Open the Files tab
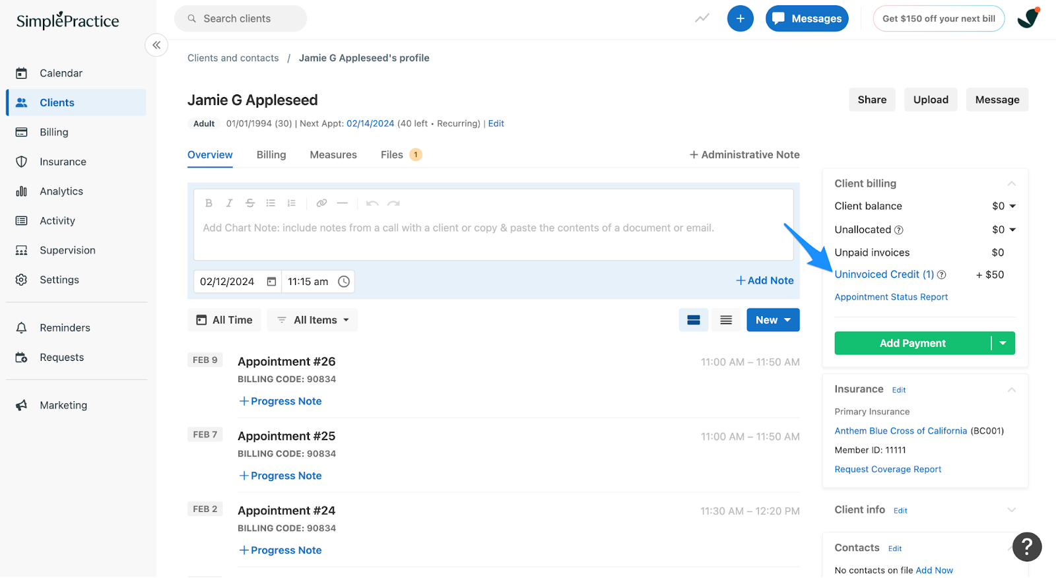Screen dimensions: 1056x578 (x=401, y=155)
